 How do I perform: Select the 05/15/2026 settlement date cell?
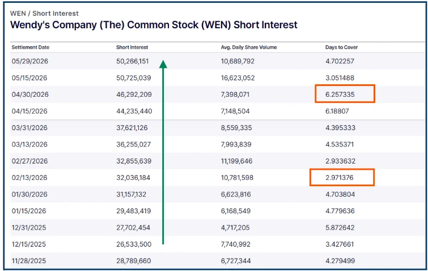tap(29, 78)
